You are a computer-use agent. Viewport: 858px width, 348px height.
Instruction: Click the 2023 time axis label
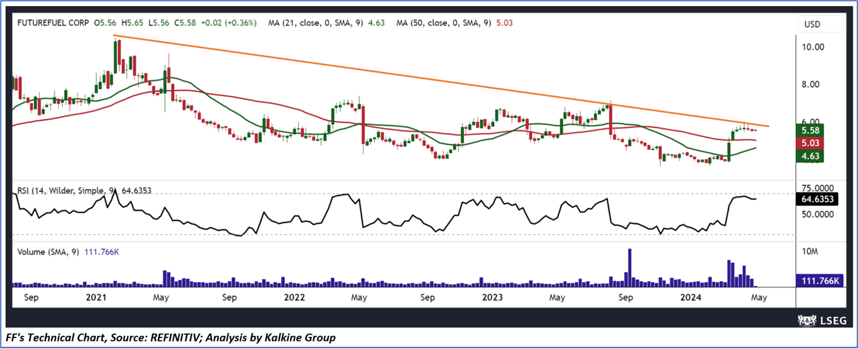click(492, 297)
